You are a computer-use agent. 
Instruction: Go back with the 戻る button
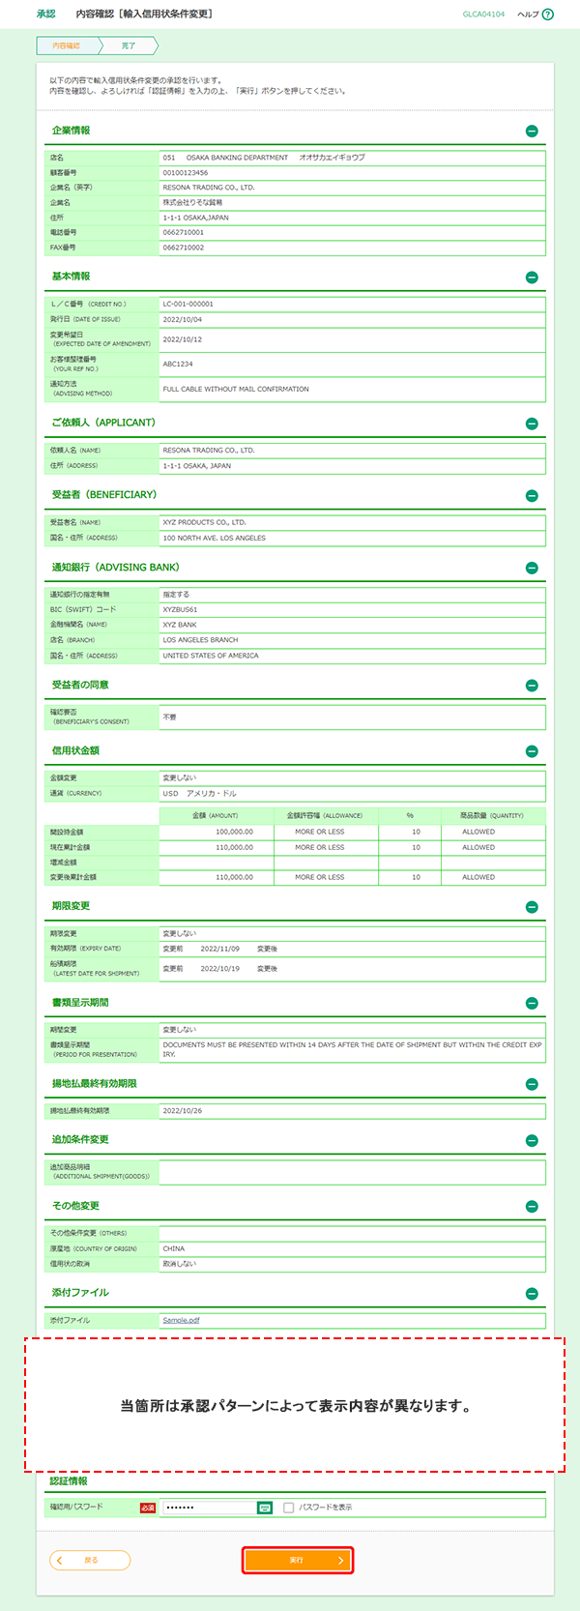[90, 1560]
